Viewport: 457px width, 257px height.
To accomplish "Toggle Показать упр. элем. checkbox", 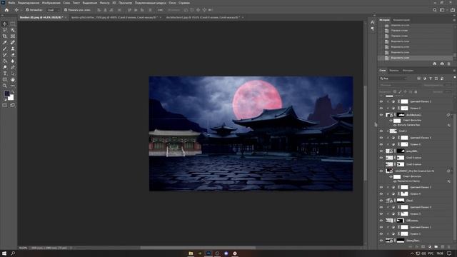I will [x=66, y=10].
